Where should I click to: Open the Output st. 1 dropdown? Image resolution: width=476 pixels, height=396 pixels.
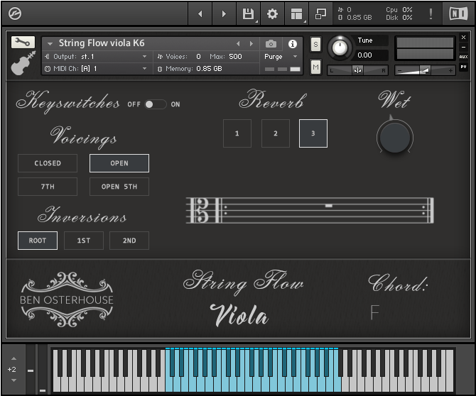tap(96, 57)
